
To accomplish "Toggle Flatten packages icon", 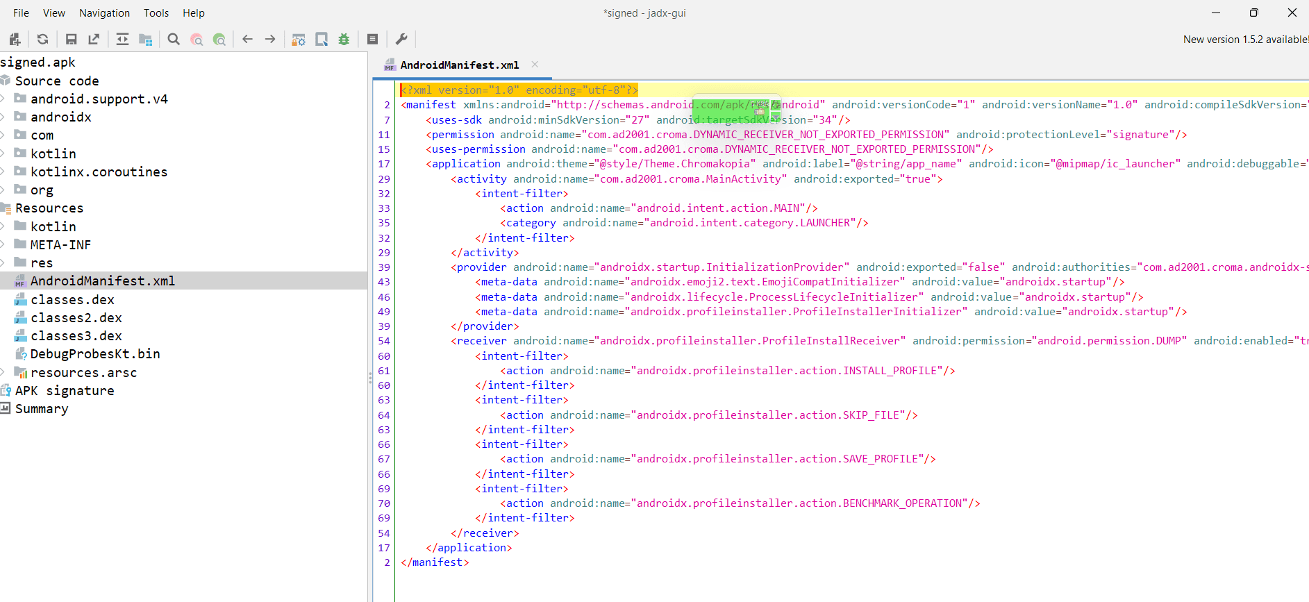I will click(x=145, y=40).
